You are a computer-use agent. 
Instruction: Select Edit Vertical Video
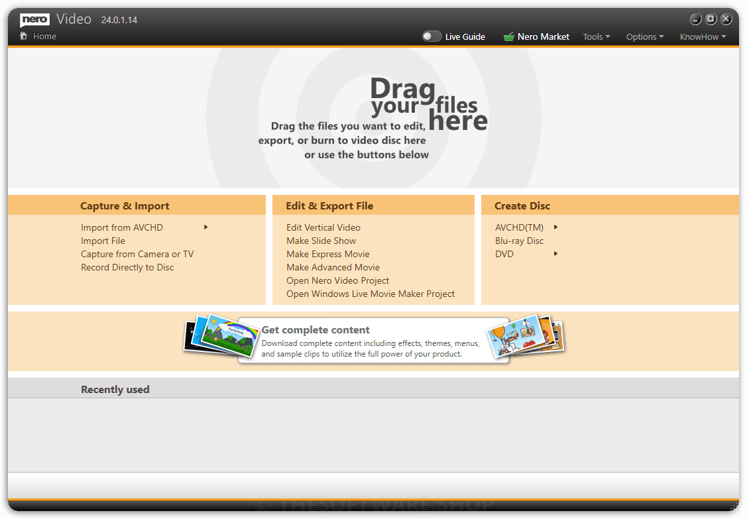(x=323, y=227)
